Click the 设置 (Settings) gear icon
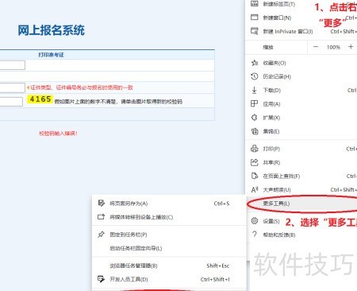This screenshot has height=291, width=357. click(x=255, y=221)
